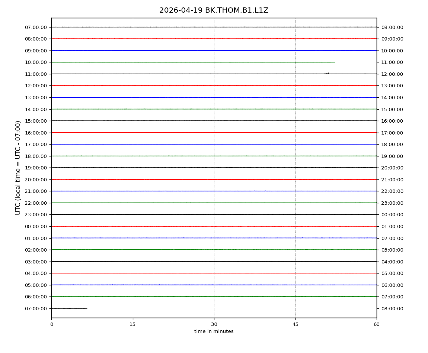Viewport: 428px width, 353px height.
Task: Select the x-axis label 'time in minutes'
Action: [214, 331]
